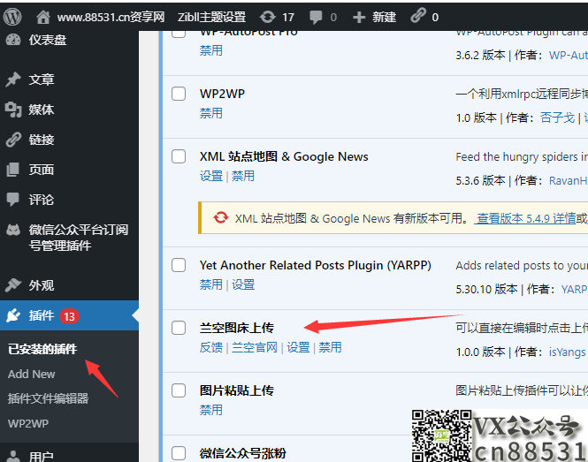Click 禁用 under XML 站点地图
The image size is (588, 462).
pyautogui.click(x=243, y=176)
